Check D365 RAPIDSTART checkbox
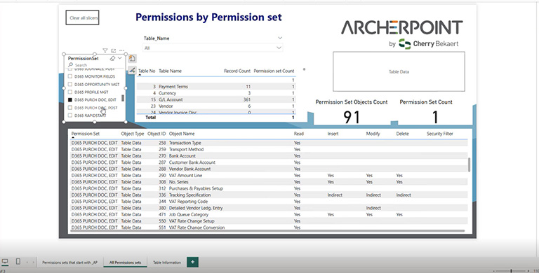539x273 pixels. pyautogui.click(x=70, y=115)
